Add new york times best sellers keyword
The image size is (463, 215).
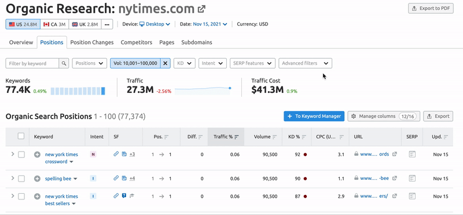click(37, 197)
